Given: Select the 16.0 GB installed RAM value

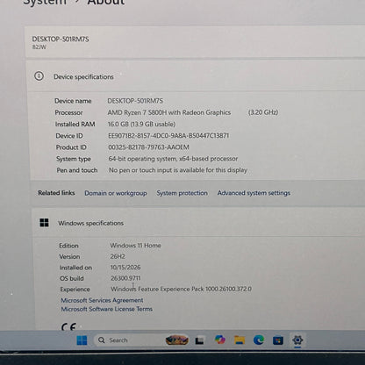Looking at the screenshot, I should [141, 124].
